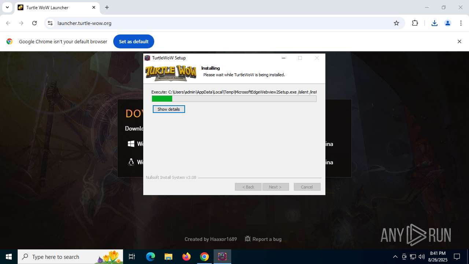Select the Turtle WoW Launcher tab
Viewport: 469px width, 264px height.
coord(57,7)
